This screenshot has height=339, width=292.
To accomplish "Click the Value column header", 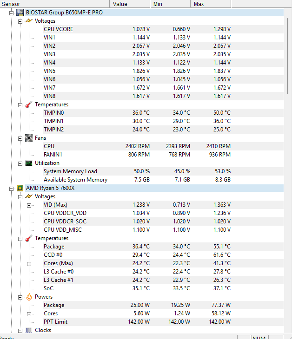I will [130, 4].
